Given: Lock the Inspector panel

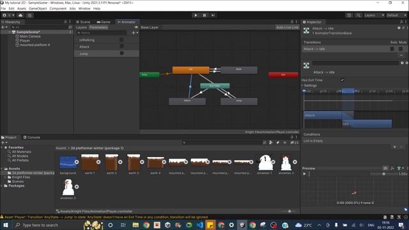Looking at the screenshot, I should click(x=401, y=22).
